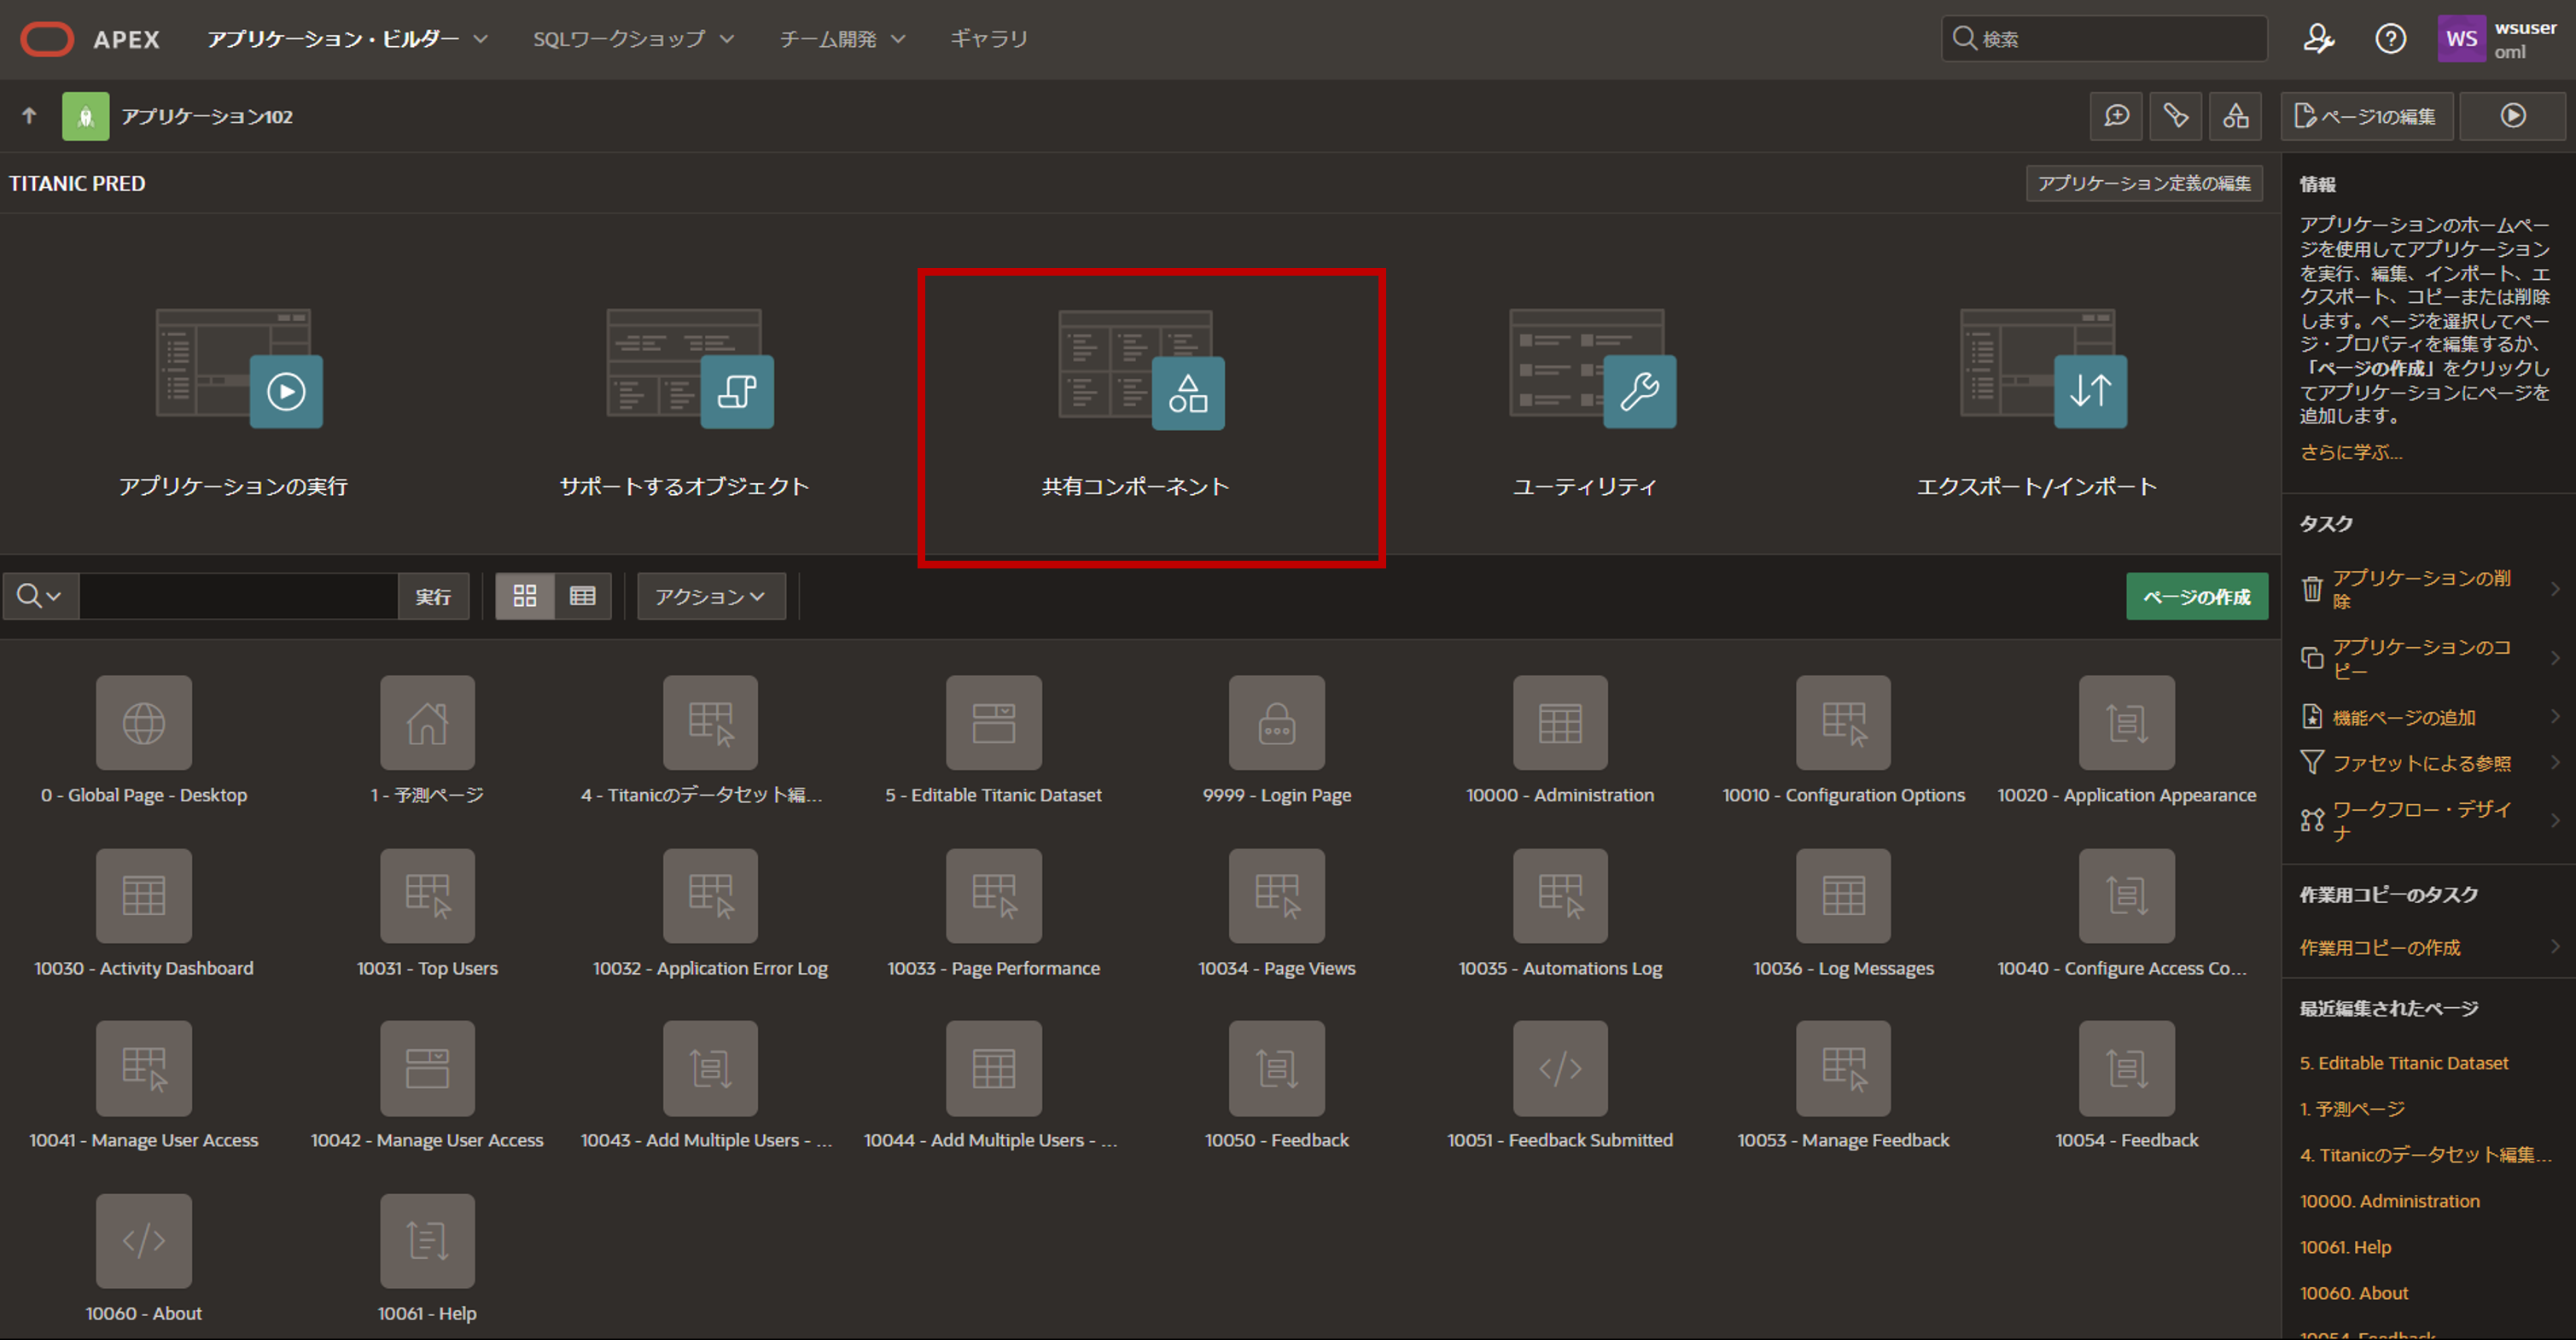
Task: Expand the search column selector dropdown
Action: pyautogui.click(x=40, y=597)
